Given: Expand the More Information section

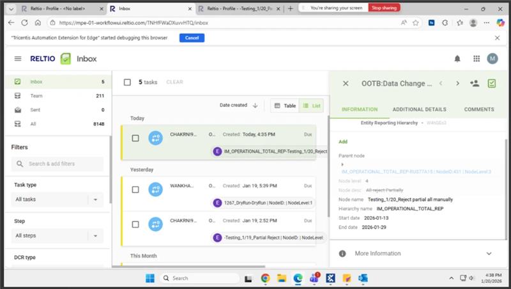Looking at the screenshot, I should 489,253.
